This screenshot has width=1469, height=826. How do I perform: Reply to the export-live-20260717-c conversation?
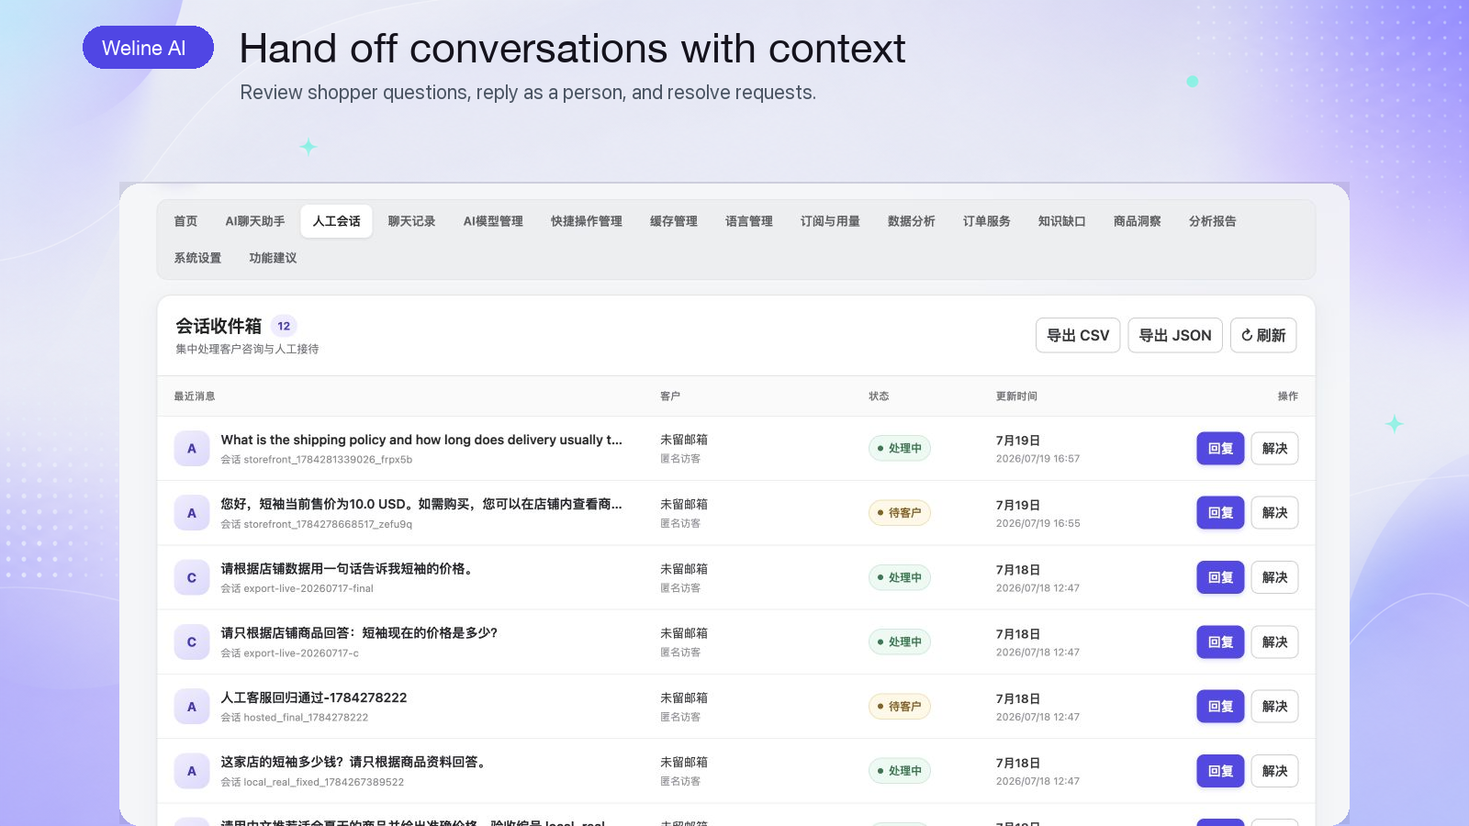pyautogui.click(x=1220, y=642)
